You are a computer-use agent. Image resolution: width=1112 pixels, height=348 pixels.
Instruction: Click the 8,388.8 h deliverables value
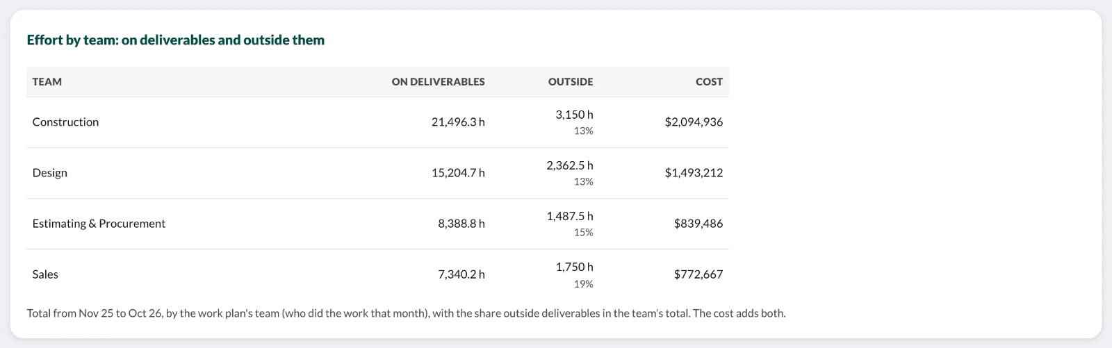461,224
